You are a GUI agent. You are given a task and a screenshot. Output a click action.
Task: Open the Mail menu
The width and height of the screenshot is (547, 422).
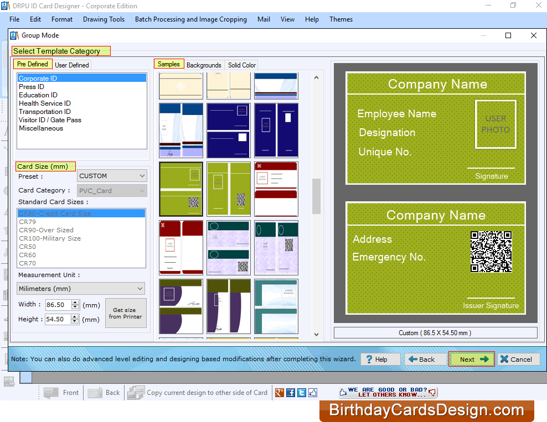pos(264,19)
